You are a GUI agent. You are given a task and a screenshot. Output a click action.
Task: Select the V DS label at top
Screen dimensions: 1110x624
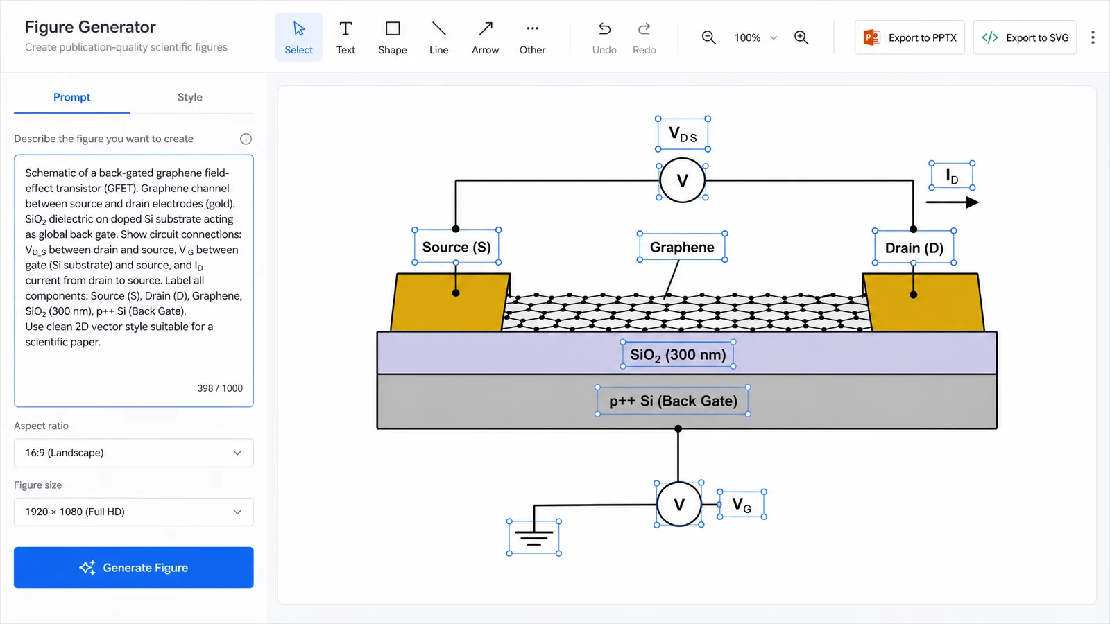click(683, 134)
